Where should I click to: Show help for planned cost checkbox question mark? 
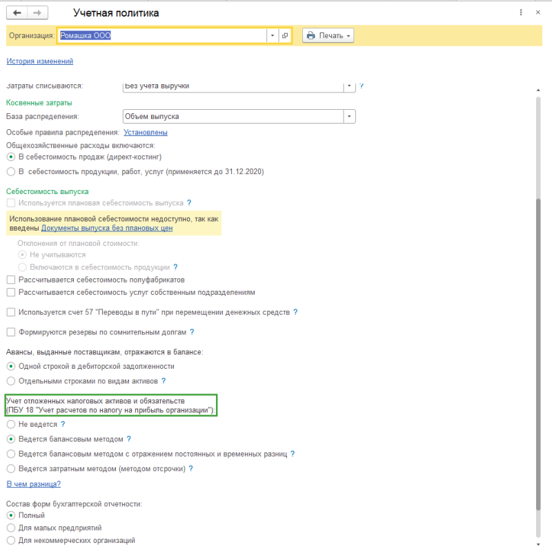point(189,203)
